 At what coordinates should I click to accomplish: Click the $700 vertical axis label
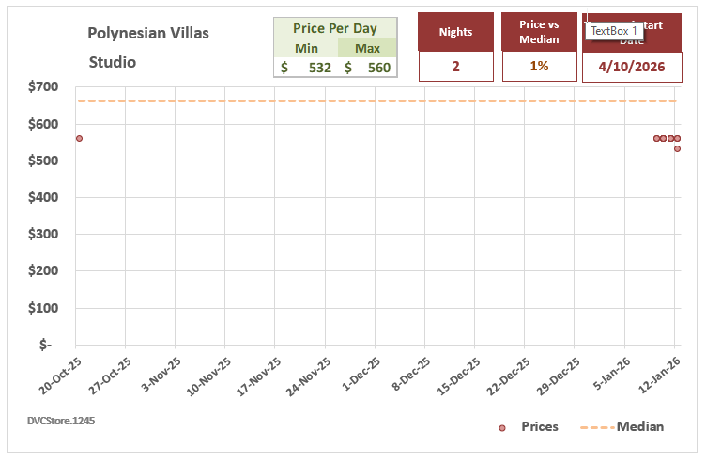[x=42, y=87]
